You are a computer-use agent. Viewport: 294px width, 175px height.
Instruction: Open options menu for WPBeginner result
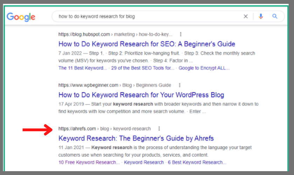(180, 85)
